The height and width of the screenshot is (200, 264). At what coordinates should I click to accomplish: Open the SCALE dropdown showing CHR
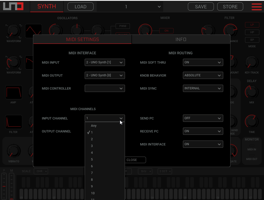(41, 171)
